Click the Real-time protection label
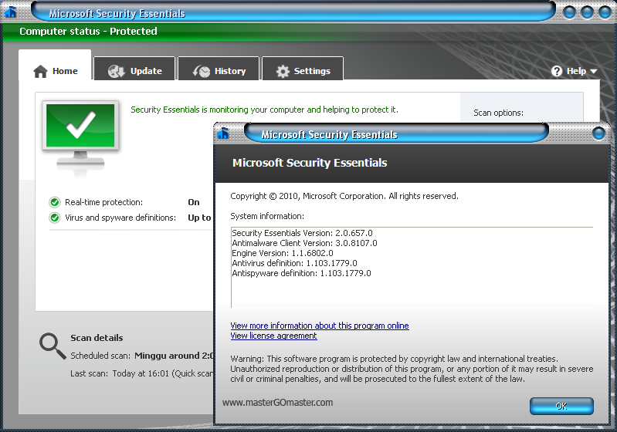The height and width of the screenshot is (432, 617). coord(104,202)
